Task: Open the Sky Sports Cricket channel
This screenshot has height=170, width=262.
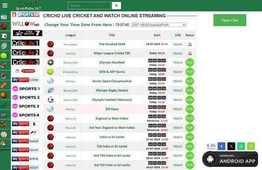Action: click(25, 80)
